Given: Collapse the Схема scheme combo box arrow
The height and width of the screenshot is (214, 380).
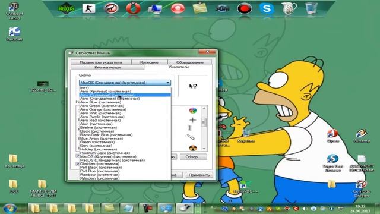Looking at the screenshot, I should pos(167,83).
